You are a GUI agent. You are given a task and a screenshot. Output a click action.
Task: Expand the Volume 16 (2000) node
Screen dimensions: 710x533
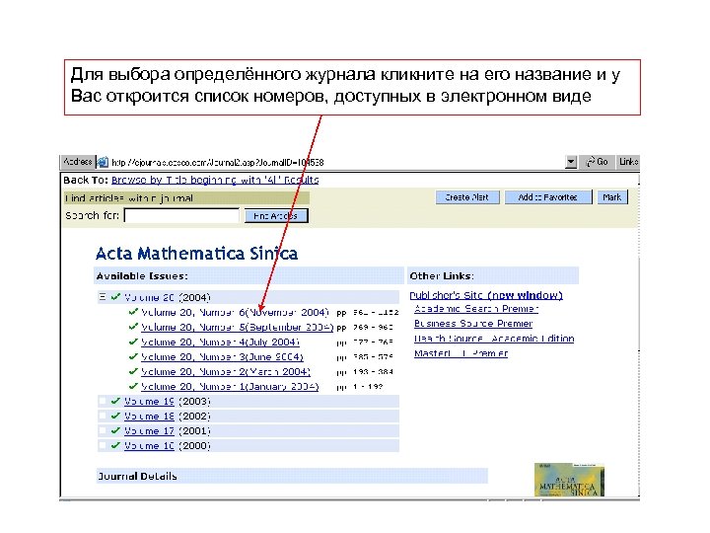click(103, 445)
